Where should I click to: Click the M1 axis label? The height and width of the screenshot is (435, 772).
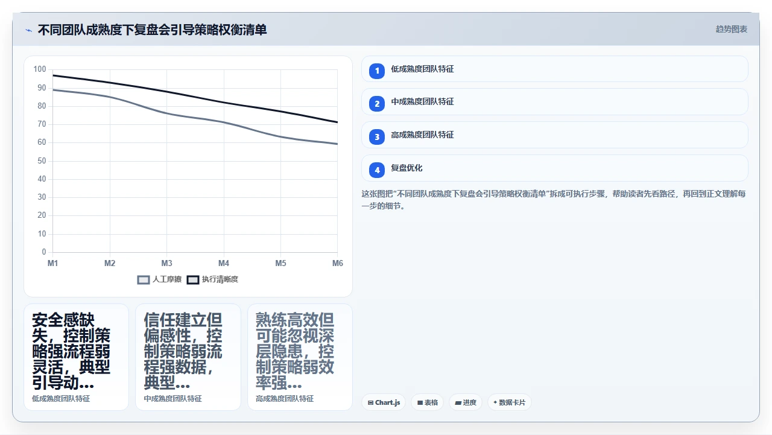point(52,263)
